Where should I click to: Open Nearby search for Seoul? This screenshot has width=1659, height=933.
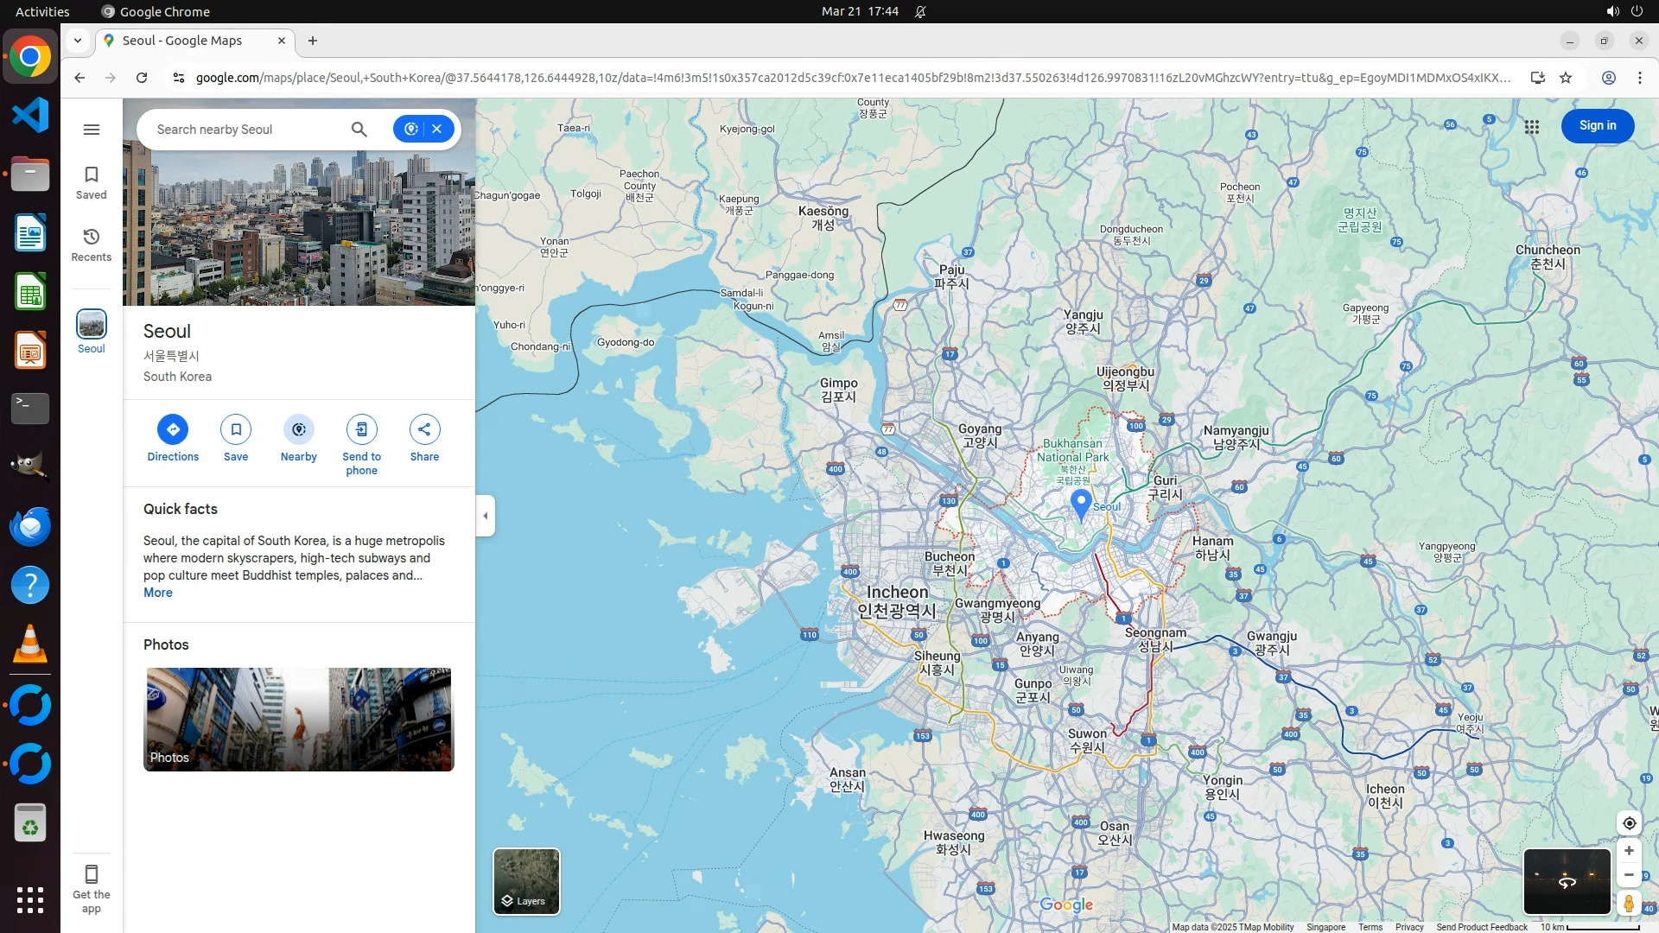click(299, 429)
